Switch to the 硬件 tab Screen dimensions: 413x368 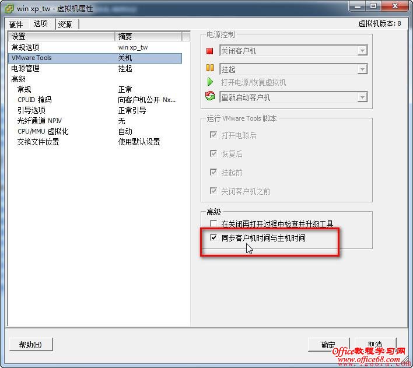point(16,24)
